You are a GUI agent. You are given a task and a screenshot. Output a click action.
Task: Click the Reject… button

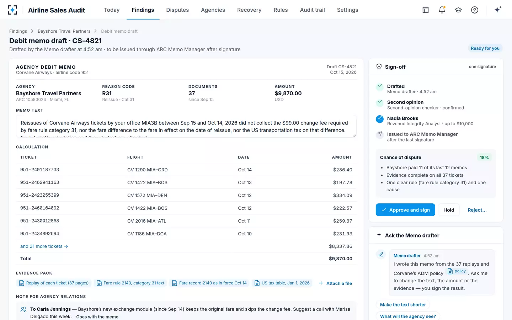[477, 210]
